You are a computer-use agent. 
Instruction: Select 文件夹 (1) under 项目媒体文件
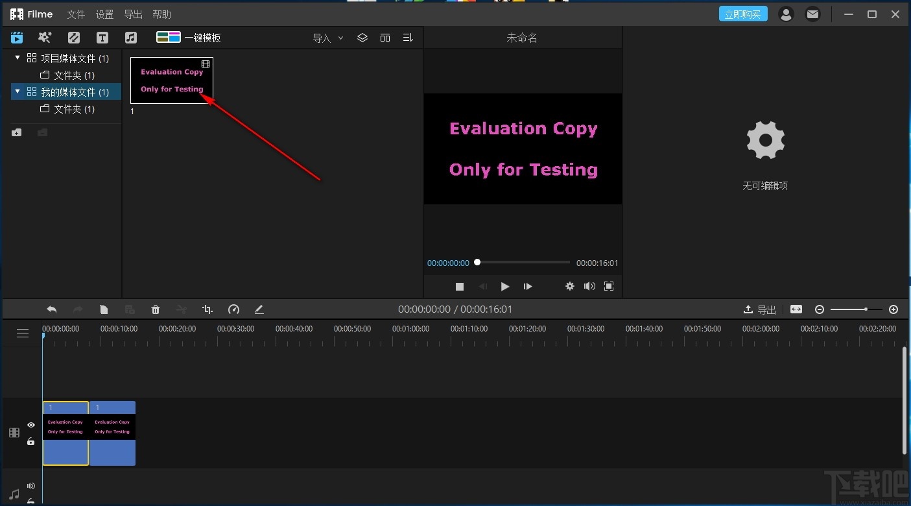[66, 75]
